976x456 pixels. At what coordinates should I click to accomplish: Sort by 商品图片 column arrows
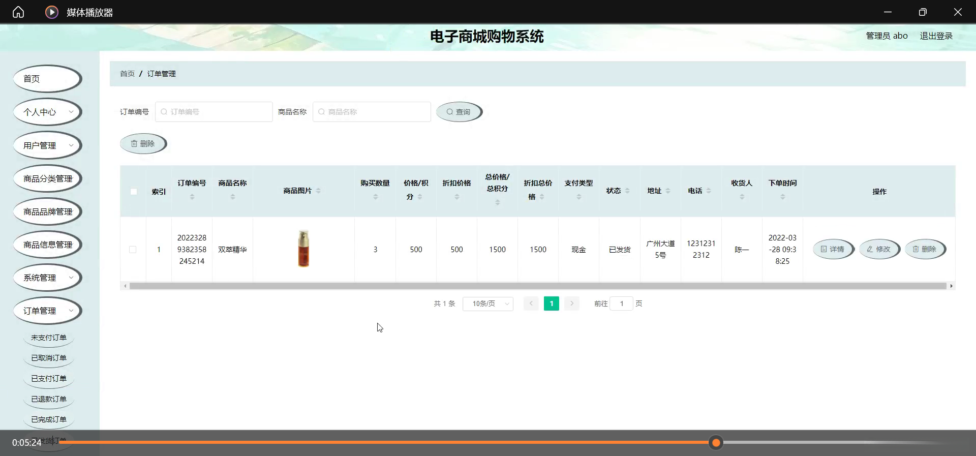tap(318, 191)
